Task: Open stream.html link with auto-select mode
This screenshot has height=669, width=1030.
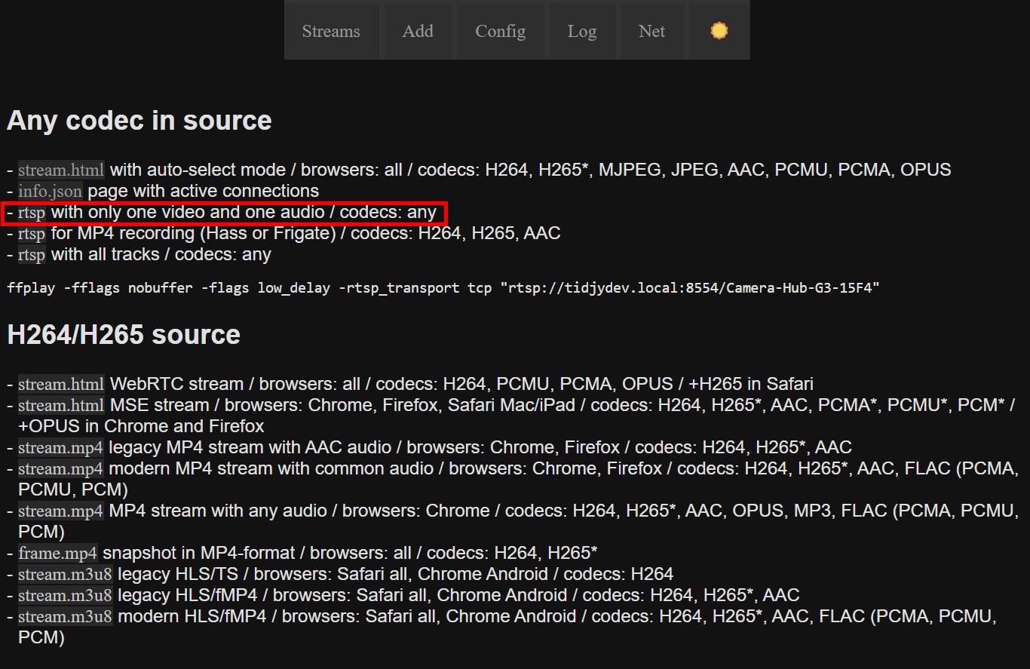Action: (61, 170)
